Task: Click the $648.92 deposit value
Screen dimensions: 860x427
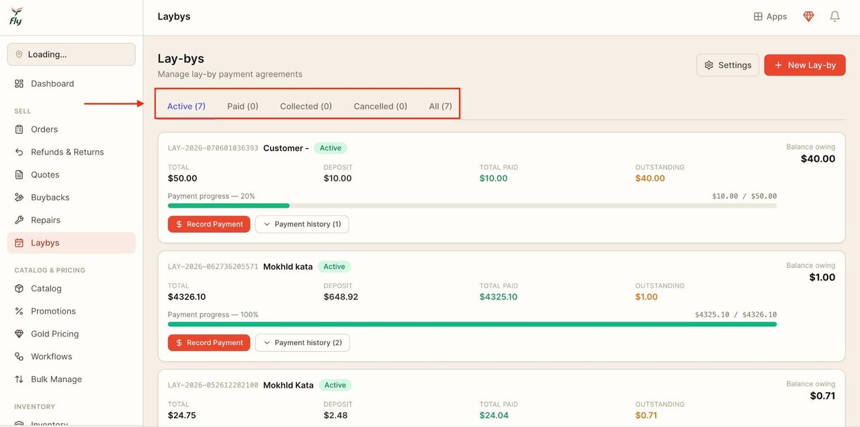Action: pos(341,297)
